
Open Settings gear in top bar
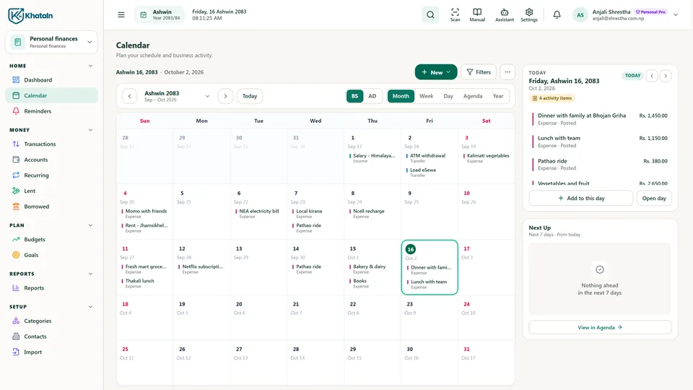(529, 15)
